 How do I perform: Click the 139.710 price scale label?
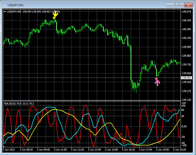coord(186,65)
